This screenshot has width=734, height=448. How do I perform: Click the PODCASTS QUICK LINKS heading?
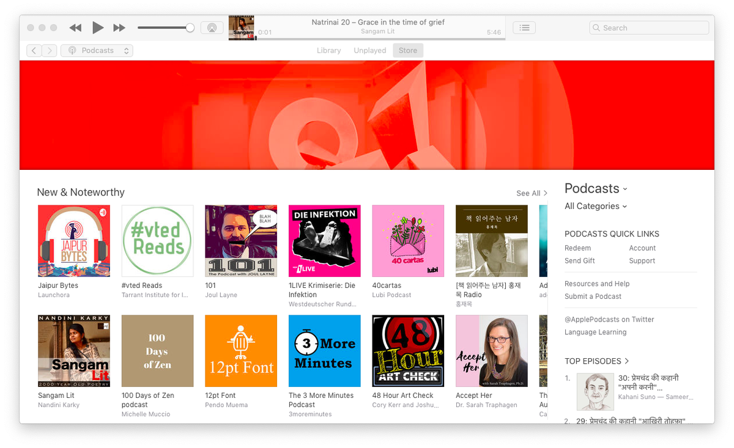(x=612, y=234)
